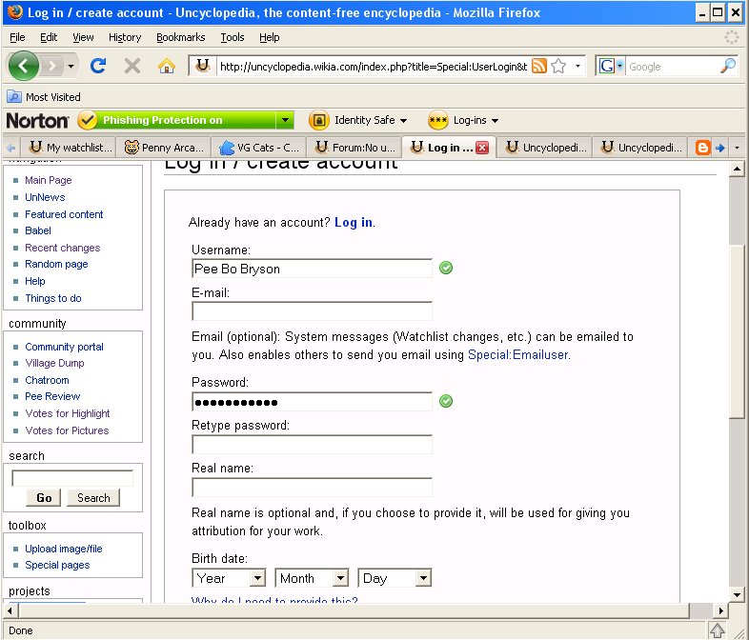The width and height of the screenshot is (749, 640).
Task: Open the address bar history dropdown
Action: (x=578, y=66)
